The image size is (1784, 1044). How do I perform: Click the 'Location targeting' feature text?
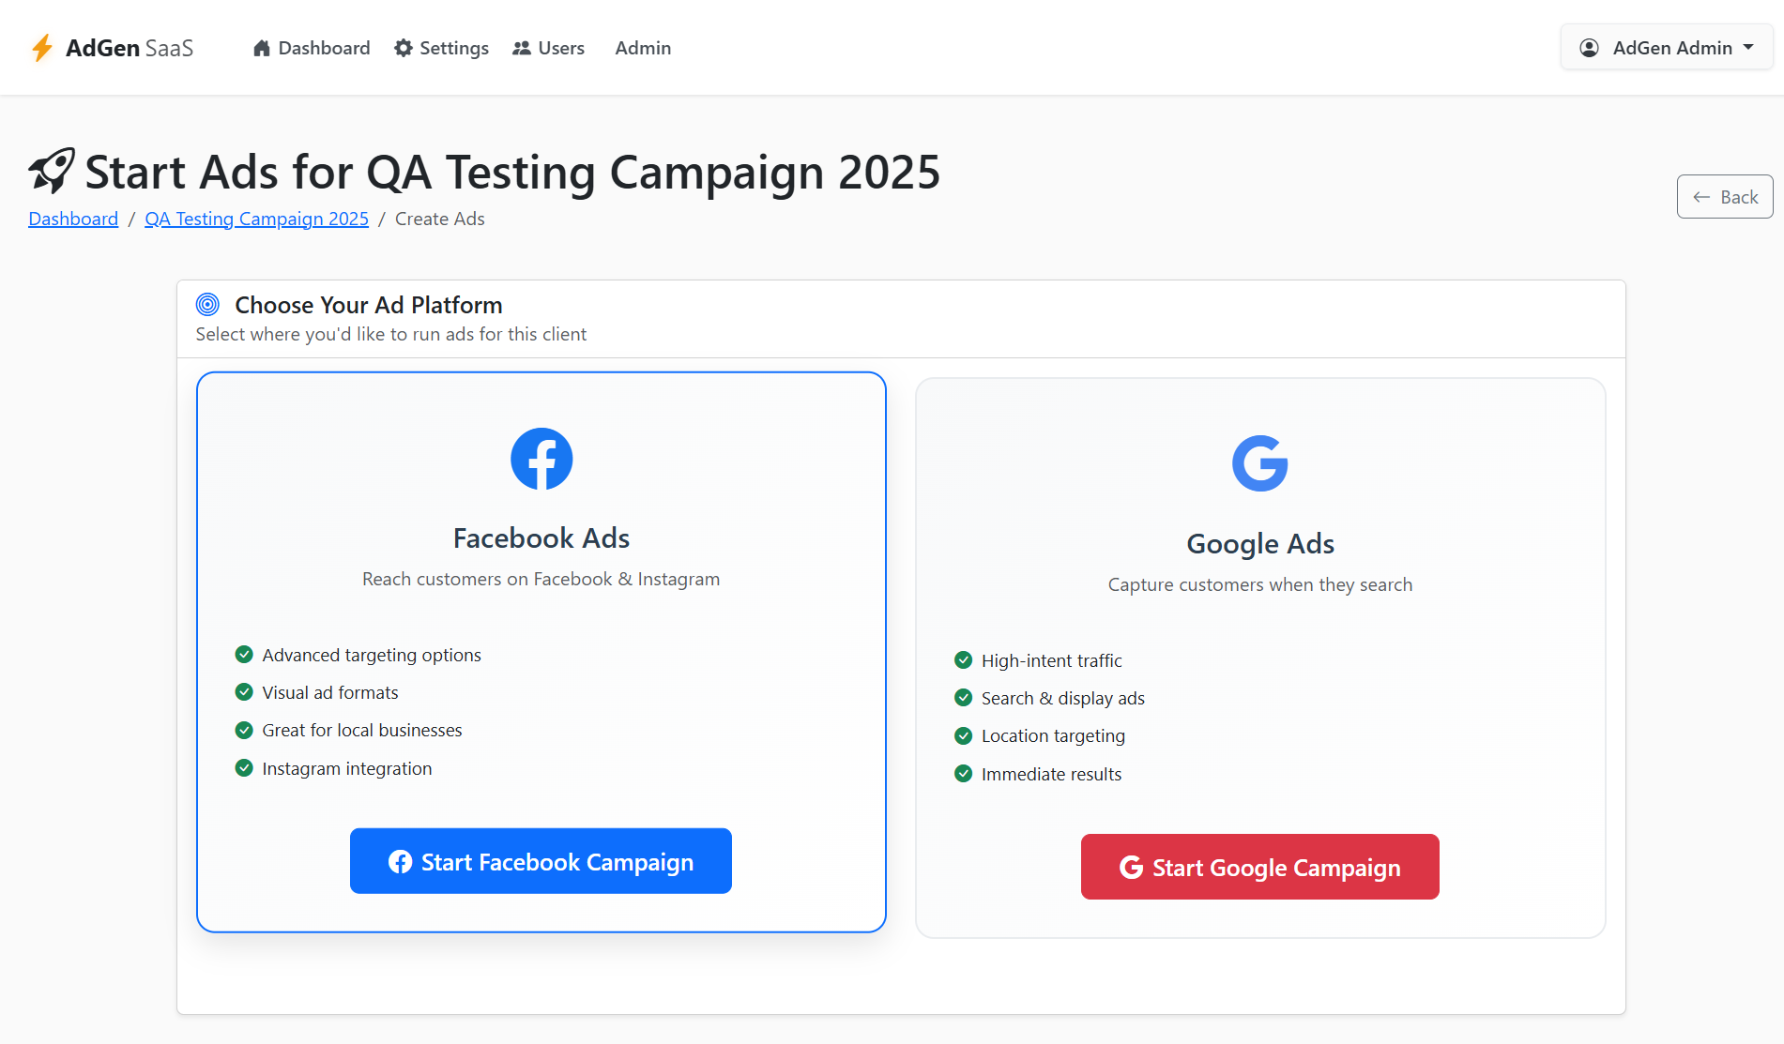coord(1053,735)
